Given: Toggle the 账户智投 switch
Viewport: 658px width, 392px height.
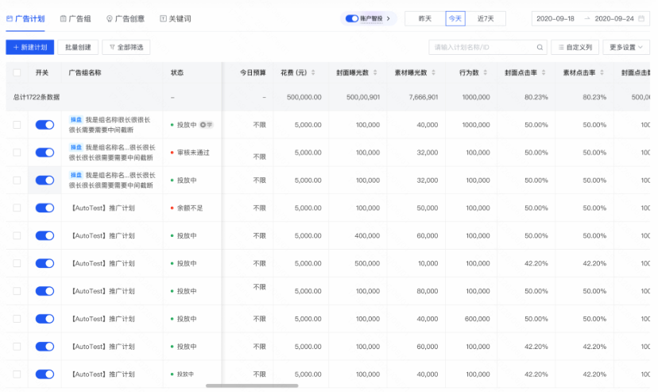Looking at the screenshot, I should [x=352, y=18].
